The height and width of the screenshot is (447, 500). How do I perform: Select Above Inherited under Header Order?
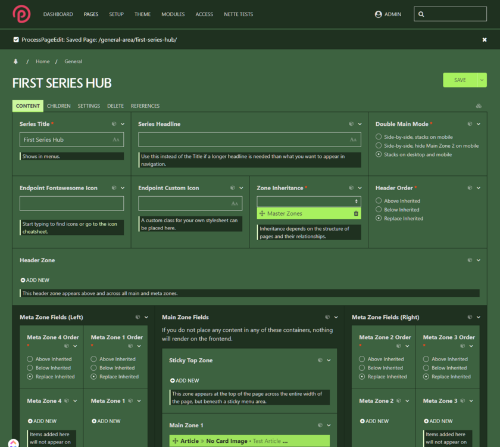tap(379, 201)
